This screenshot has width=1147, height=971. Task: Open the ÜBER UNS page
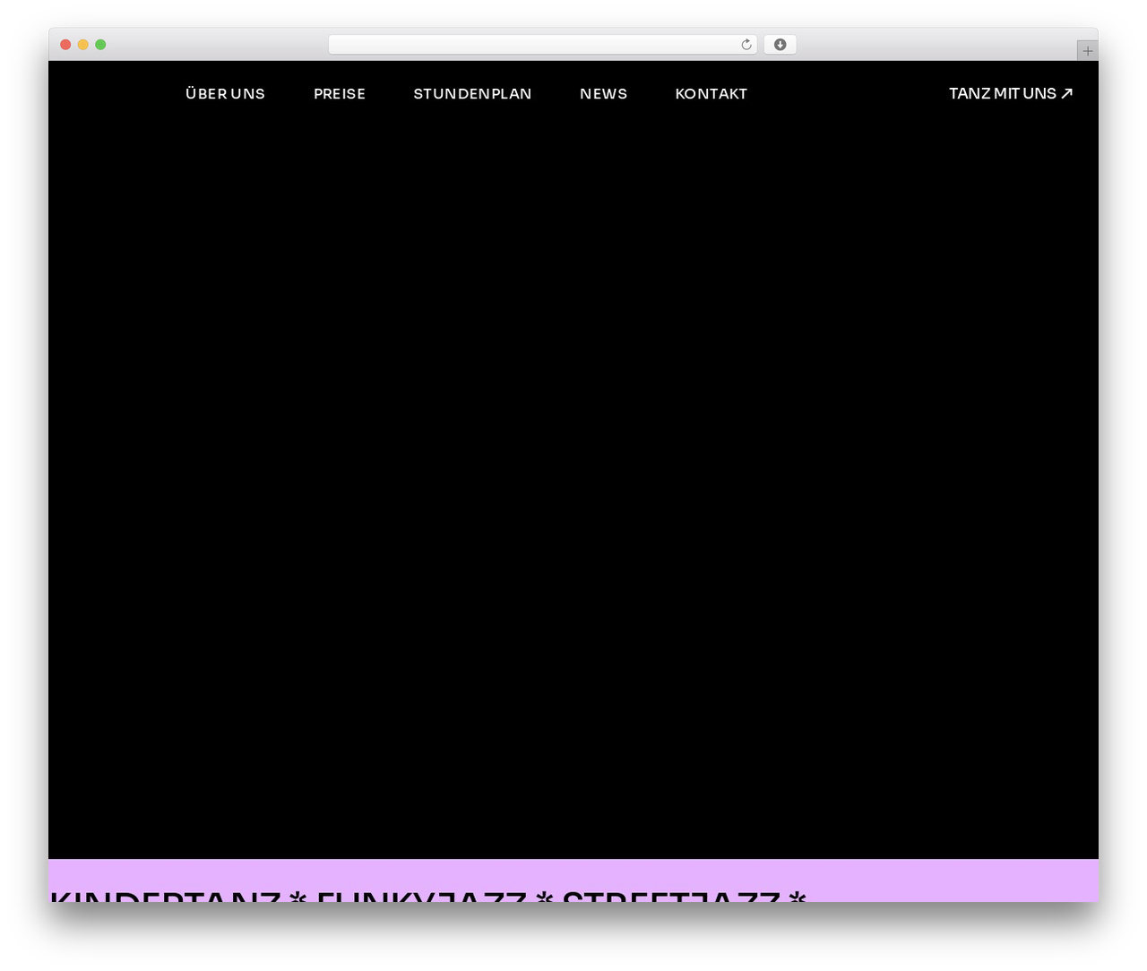point(225,93)
